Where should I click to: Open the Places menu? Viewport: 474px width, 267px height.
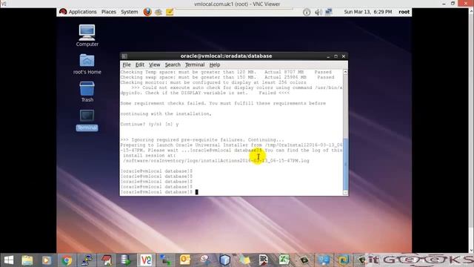pos(109,12)
